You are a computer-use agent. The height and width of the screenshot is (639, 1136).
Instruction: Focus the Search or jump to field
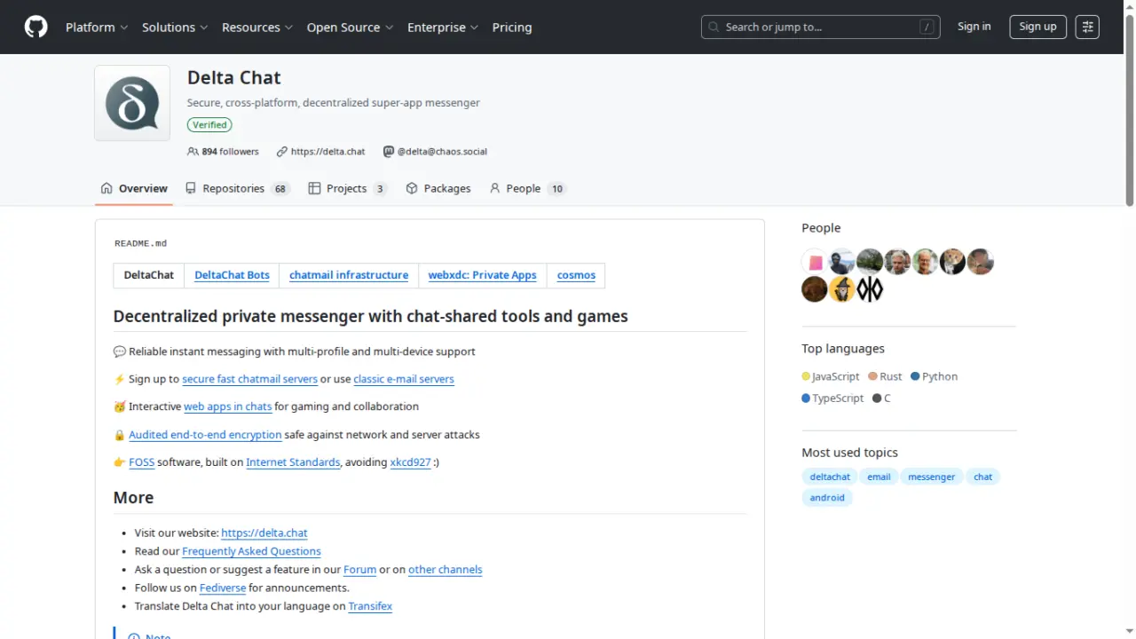(821, 27)
